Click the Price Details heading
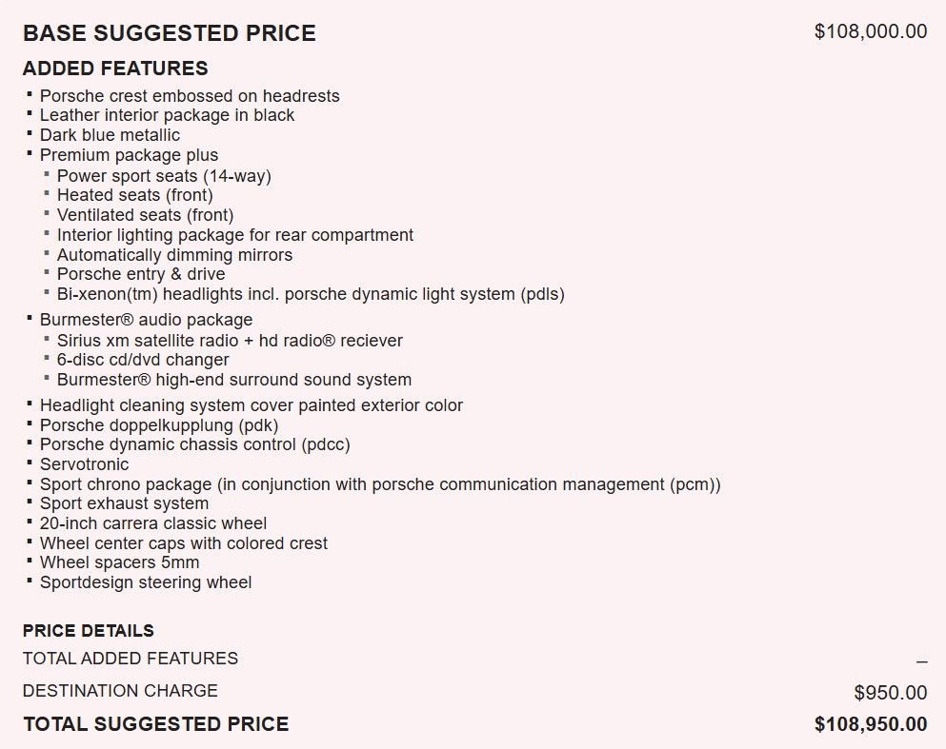The image size is (946, 749). click(x=88, y=631)
